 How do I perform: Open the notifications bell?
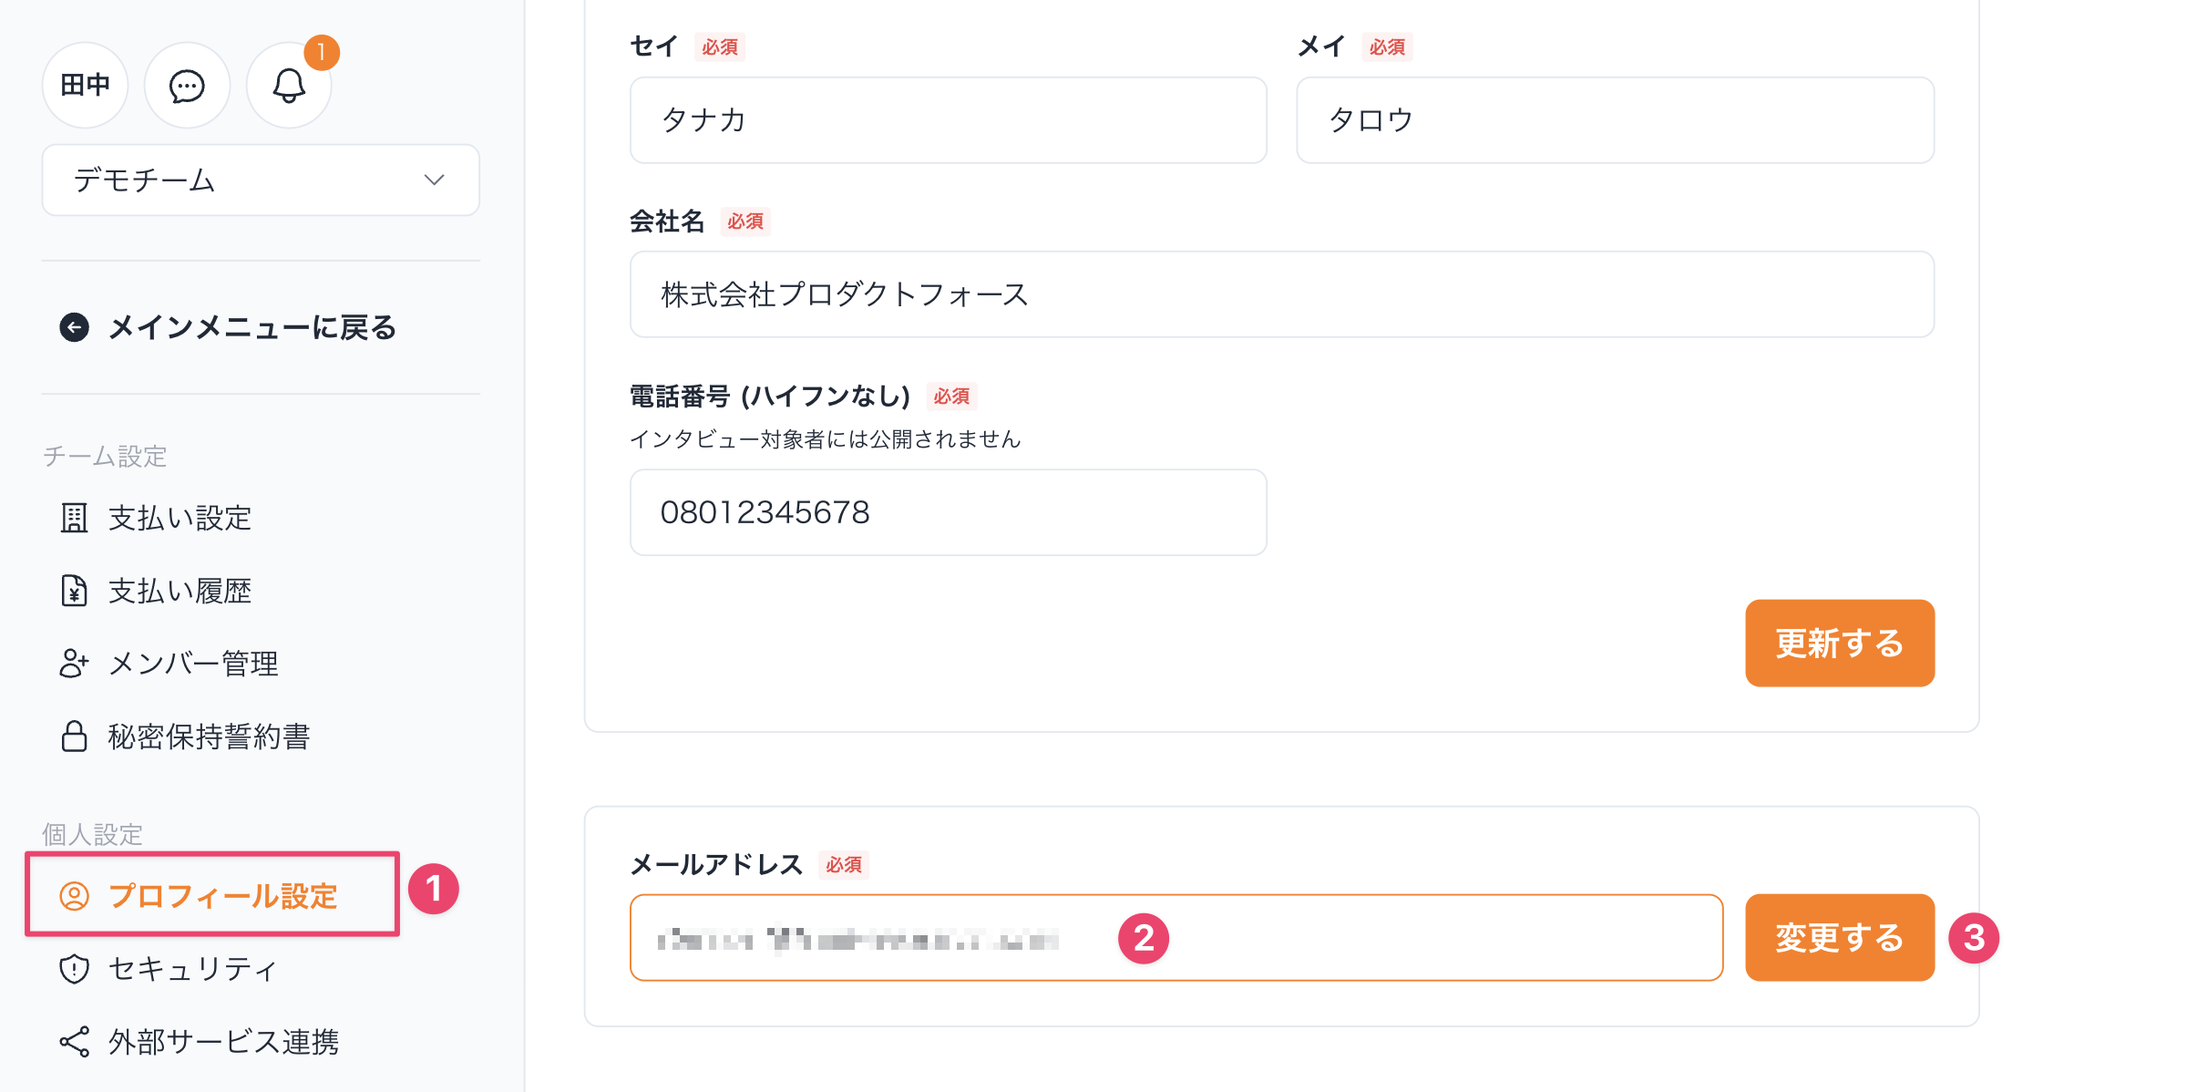[289, 86]
